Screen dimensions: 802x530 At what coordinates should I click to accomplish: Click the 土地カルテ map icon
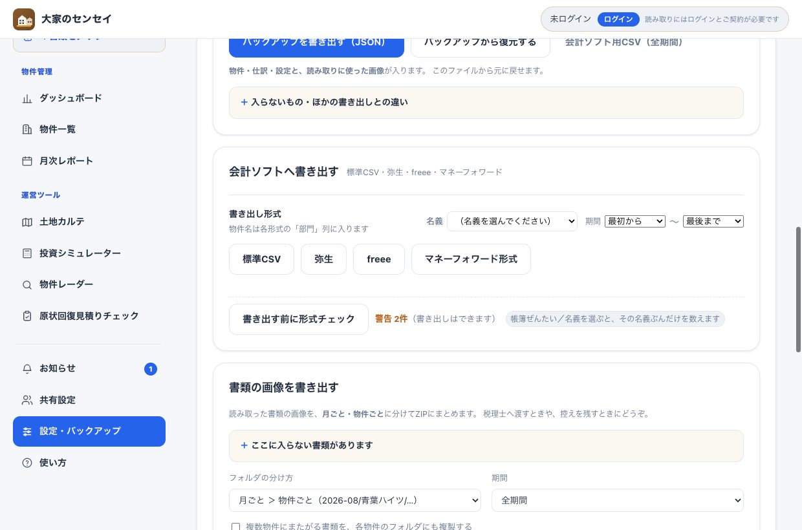[x=27, y=222]
